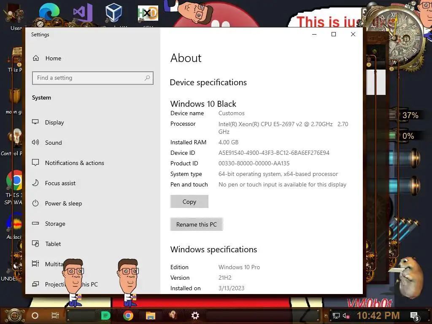Open the Display settings page
432x324 pixels.
click(x=54, y=122)
